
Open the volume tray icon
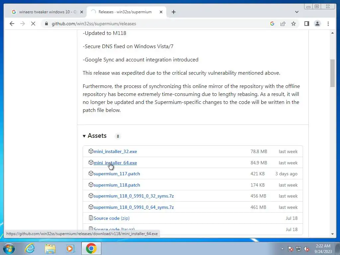[306, 249]
